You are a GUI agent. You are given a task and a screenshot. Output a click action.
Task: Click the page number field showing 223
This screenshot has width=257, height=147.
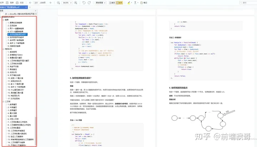(36, 3)
